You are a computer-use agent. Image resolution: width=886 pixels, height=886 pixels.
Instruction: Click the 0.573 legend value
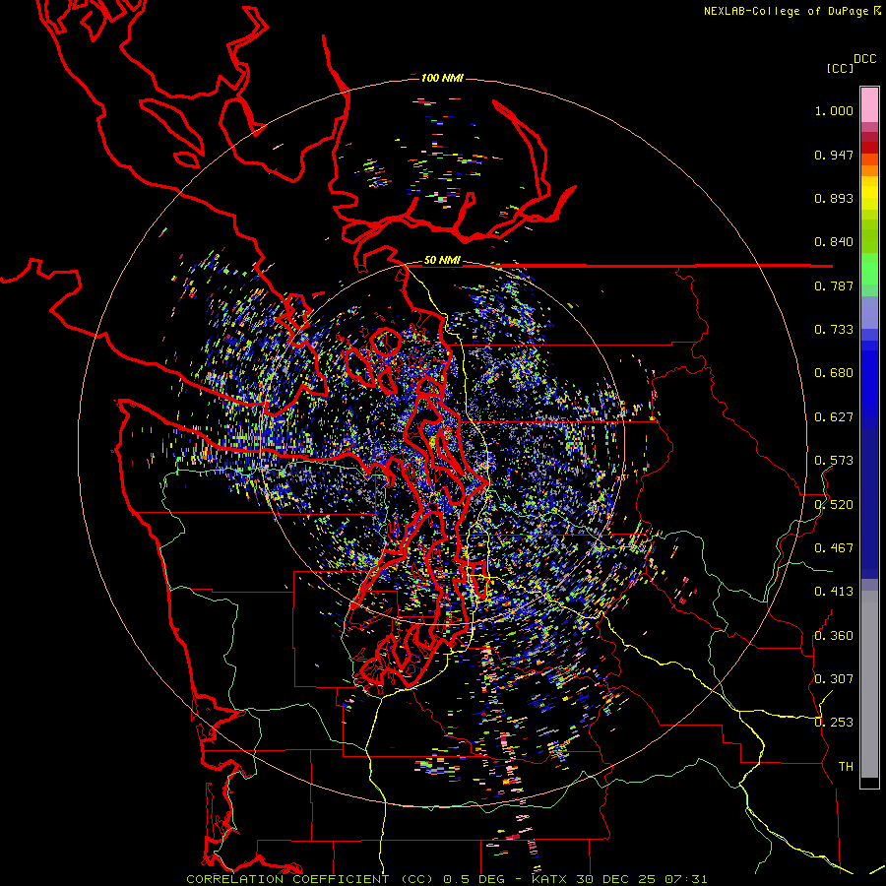tap(834, 461)
